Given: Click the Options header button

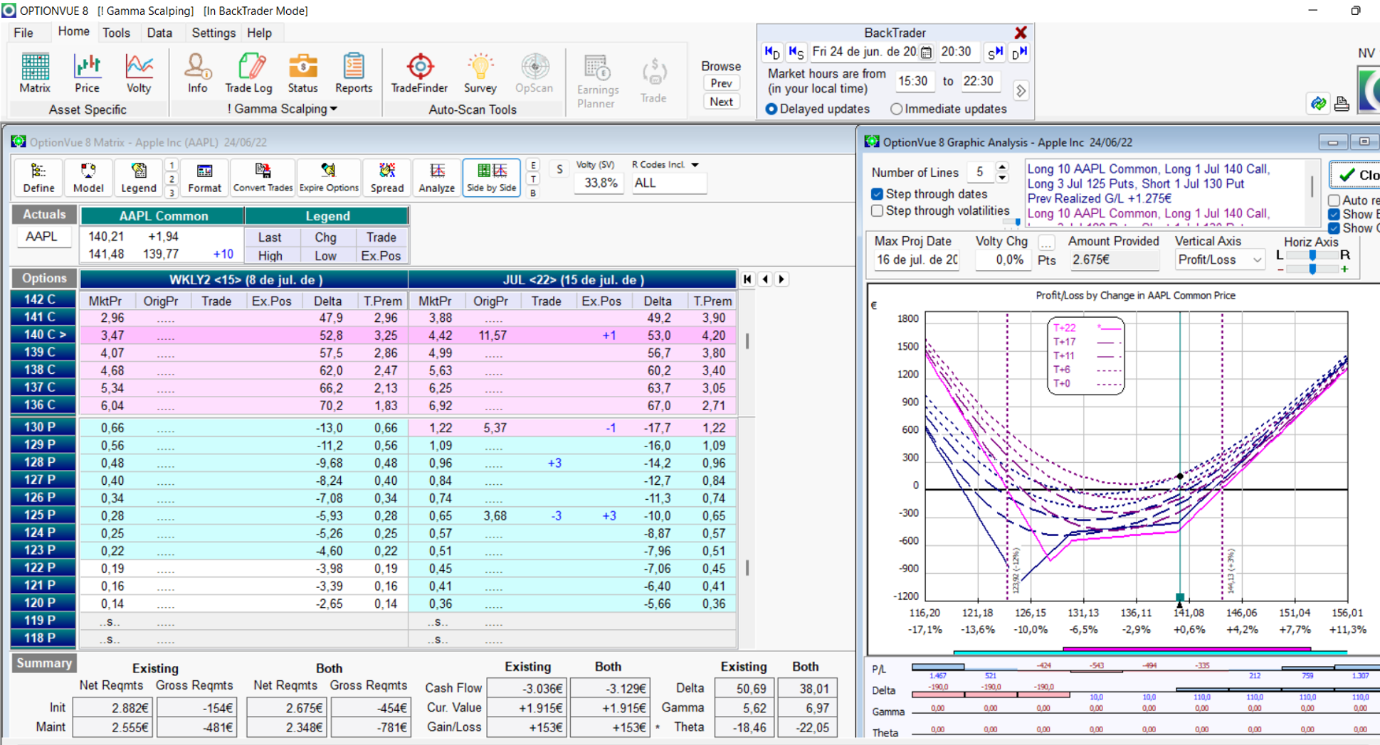Looking at the screenshot, I should click(44, 279).
